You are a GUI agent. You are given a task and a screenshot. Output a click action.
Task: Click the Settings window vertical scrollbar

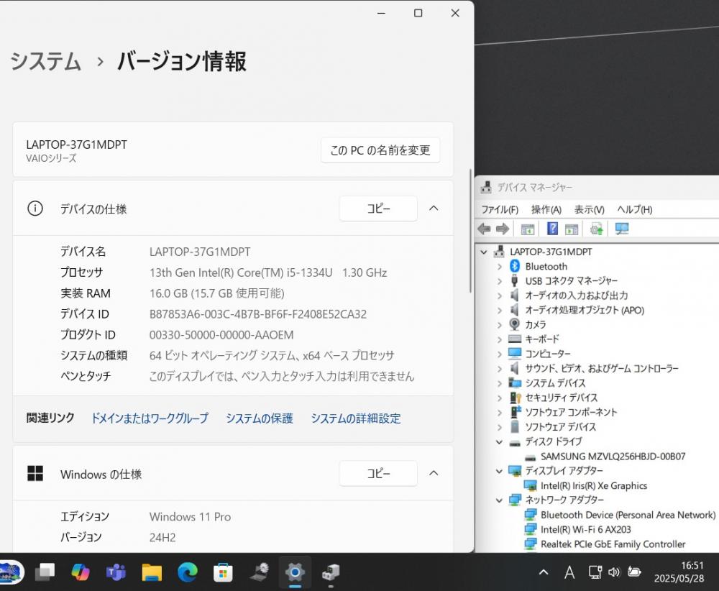470,231
